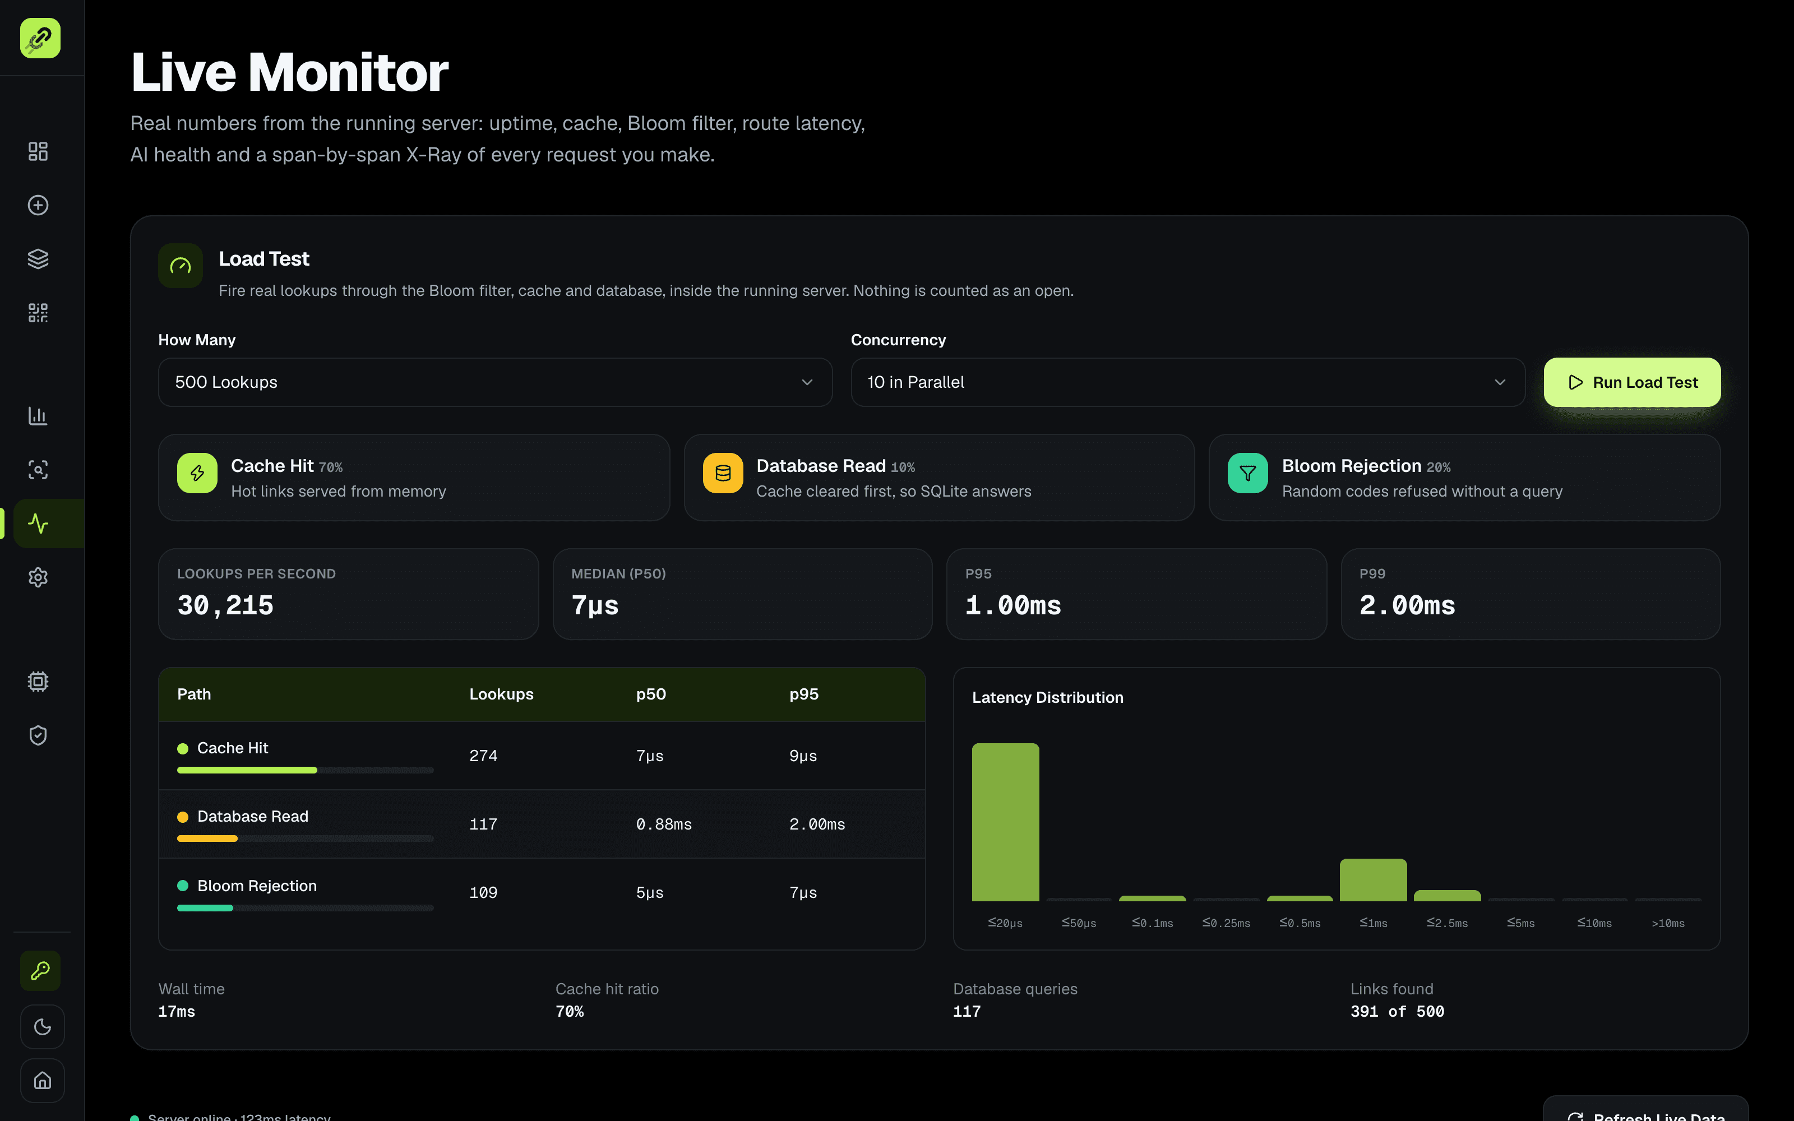Click the Cache Hit green progress bar
Screen dimensions: 1794x1121
click(x=247, y=770)
